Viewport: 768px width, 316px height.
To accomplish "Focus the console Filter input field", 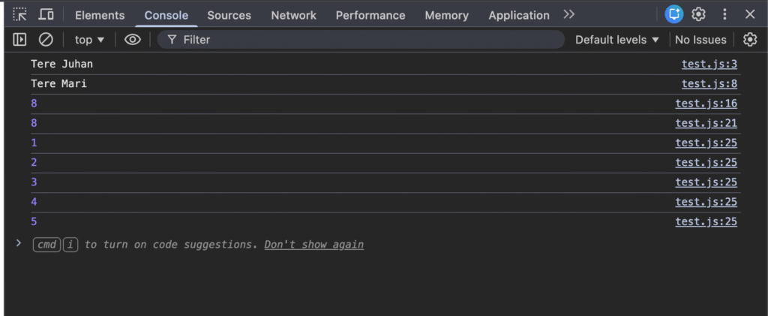I will pos(367,40).
